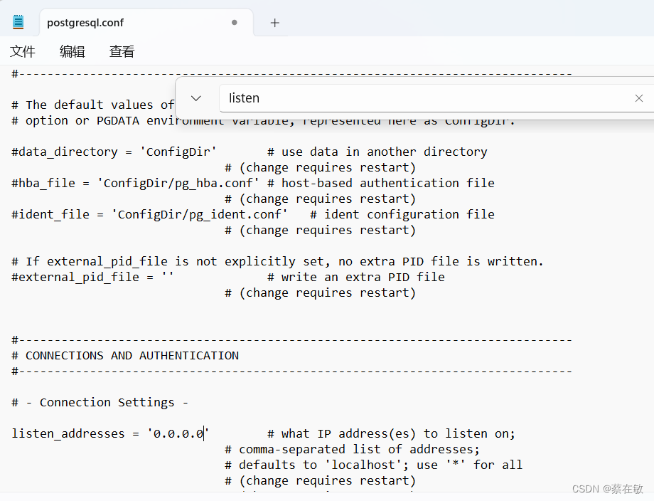Expand the find options chevron
The image size is (654, 501).
(195, 97)
